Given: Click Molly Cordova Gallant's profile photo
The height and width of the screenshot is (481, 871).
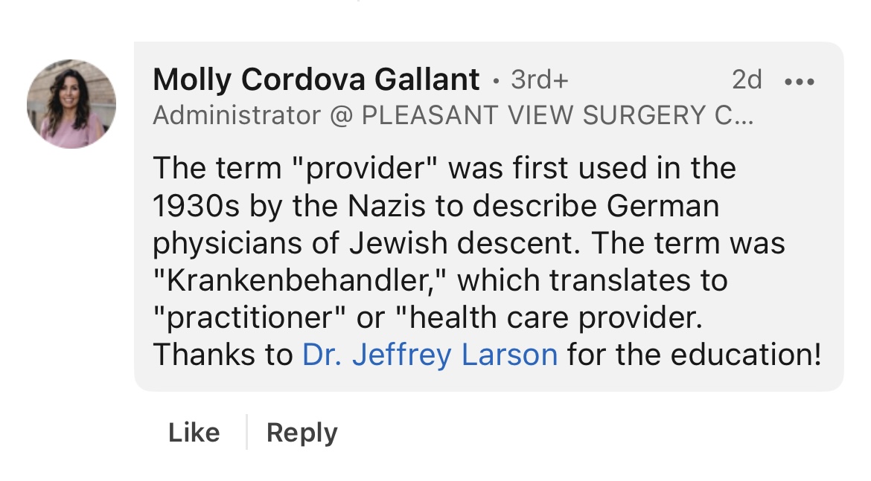Looking at the screenshot, I should (x=71, y=104).
